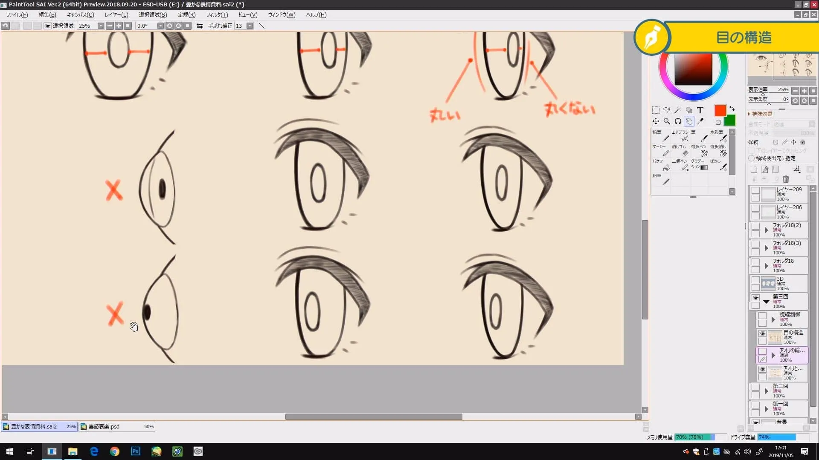This screenshot has width=819, height=460.
Task: Toggle visibility of 第三回 folder
Action: coord(755,298)
